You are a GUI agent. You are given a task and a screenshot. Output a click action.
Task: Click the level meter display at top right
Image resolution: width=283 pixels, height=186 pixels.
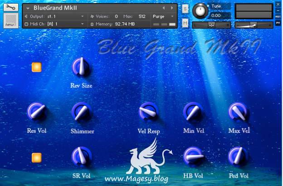point(254,11)
